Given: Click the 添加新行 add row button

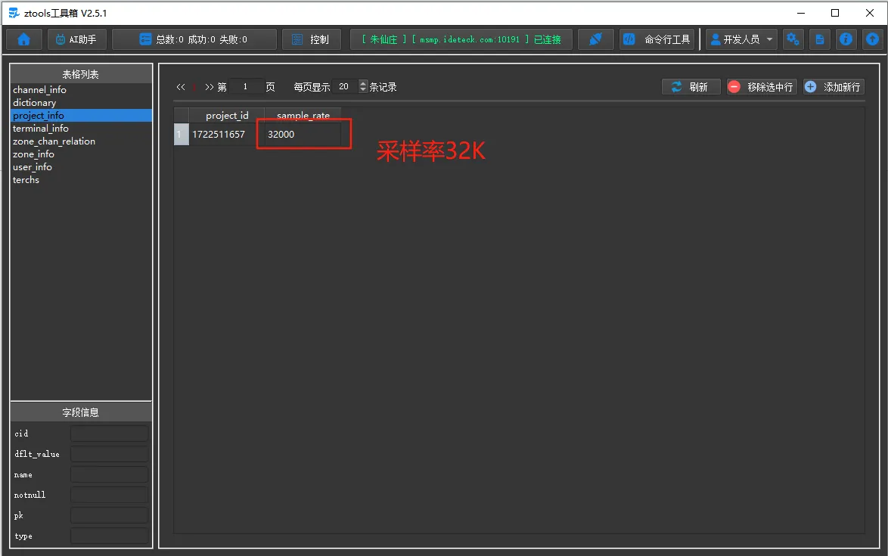Looking at the screenshot, I should [x=833, y=86].
